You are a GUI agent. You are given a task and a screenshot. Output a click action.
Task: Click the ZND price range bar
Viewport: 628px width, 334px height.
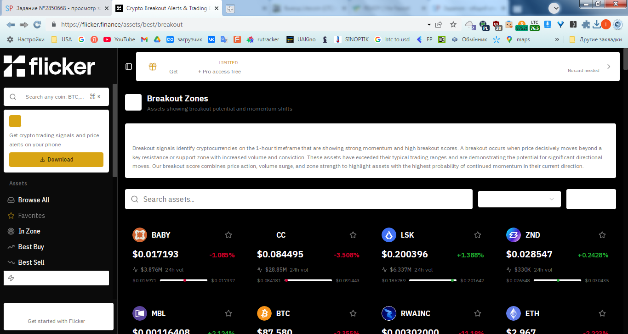(x=557, y=280)
